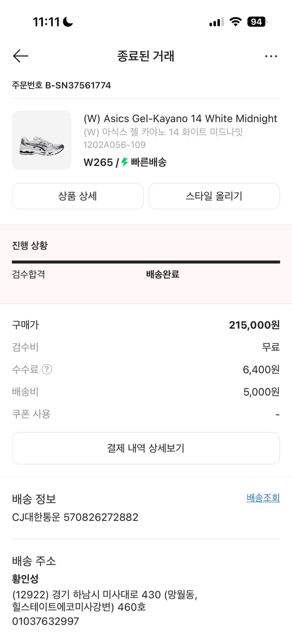Tap the moon icon in the status bar
Viewport: 292px width, 633px height.
[x=68, y=21]
